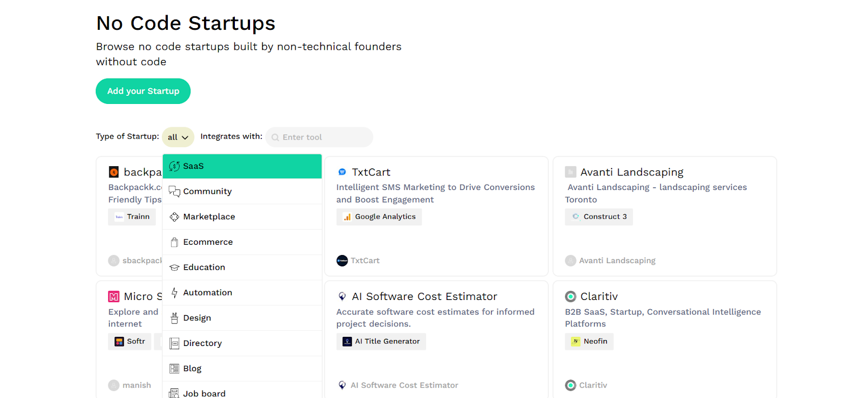Click the Construct 3 tool tag

coord(599,217)
